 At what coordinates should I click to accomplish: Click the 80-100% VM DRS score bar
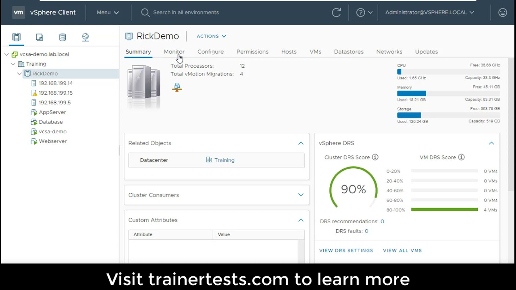[x=444, y=210]
